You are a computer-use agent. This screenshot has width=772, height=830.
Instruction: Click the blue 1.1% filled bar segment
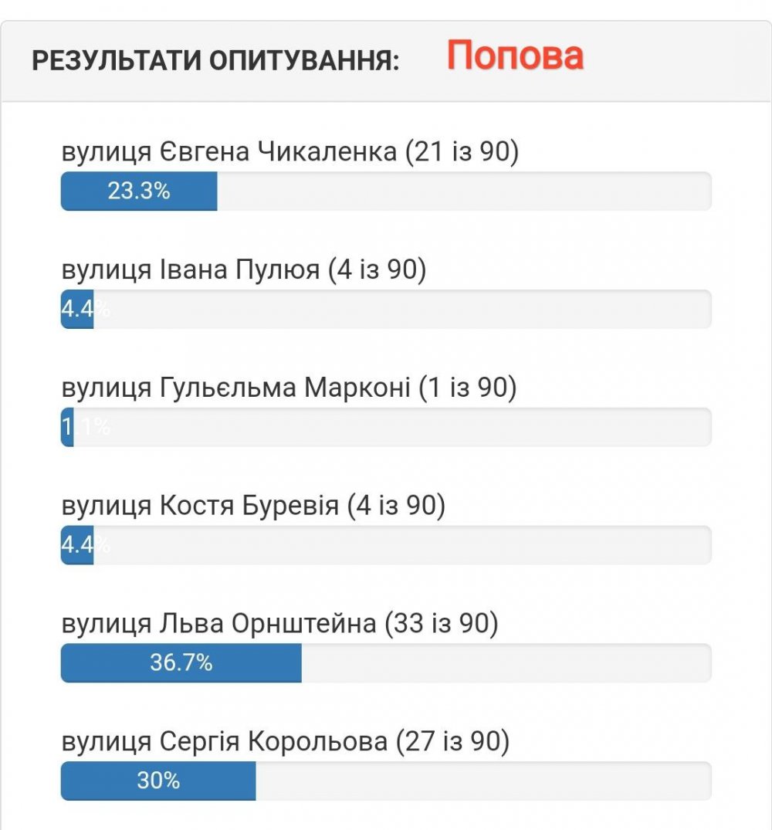click(x=67, y=427)
